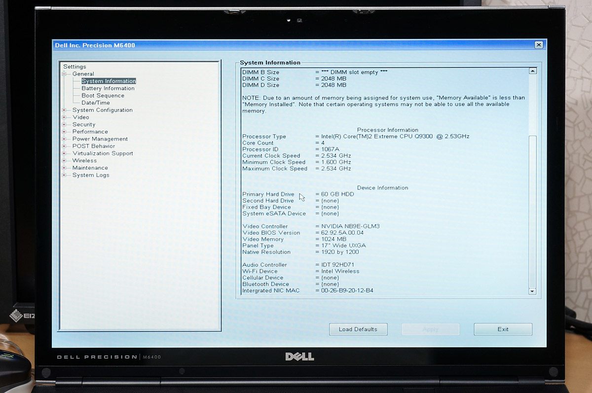Click the System eSATA Device row

[x=291, y=214]
